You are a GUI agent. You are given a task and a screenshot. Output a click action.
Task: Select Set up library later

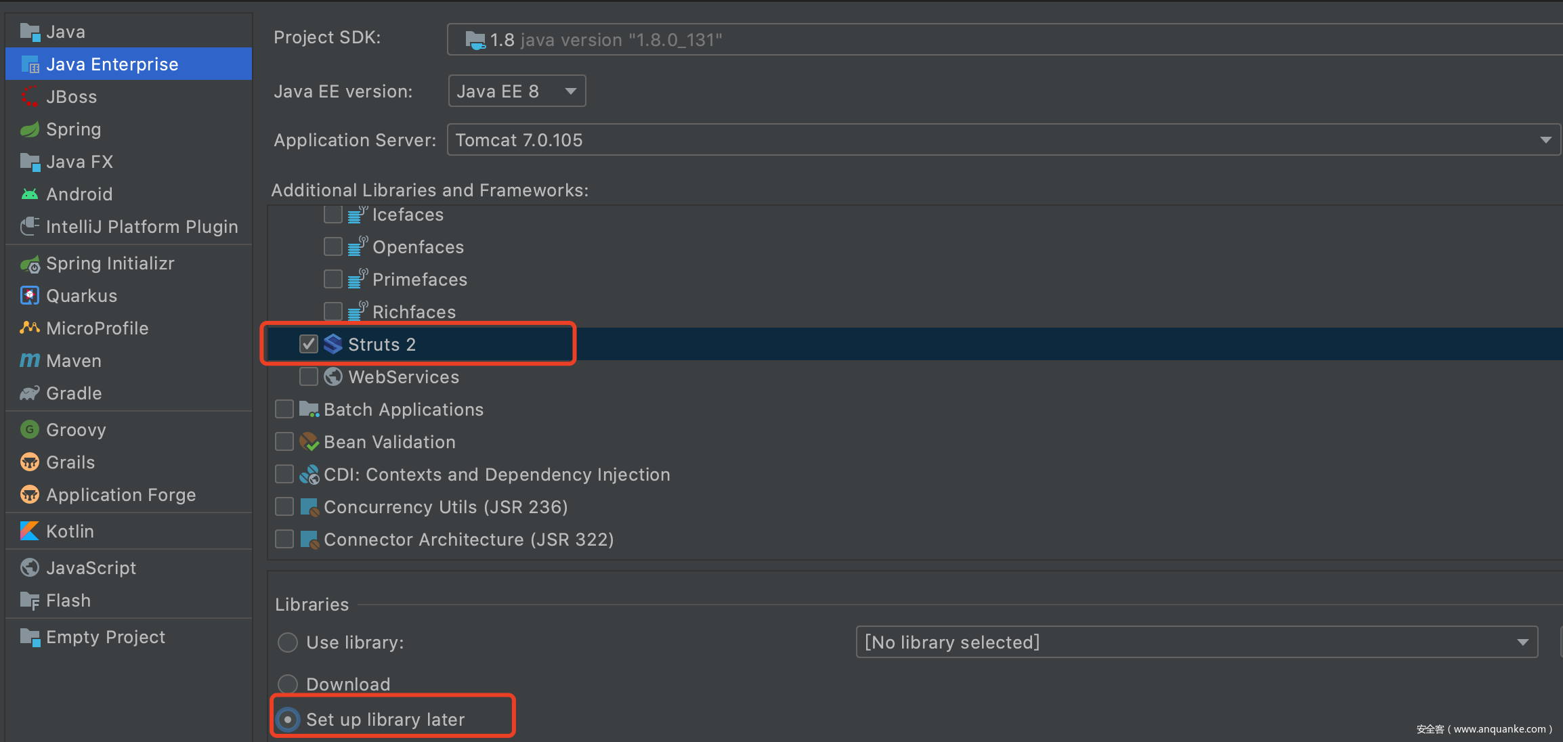tap(287, 719)
